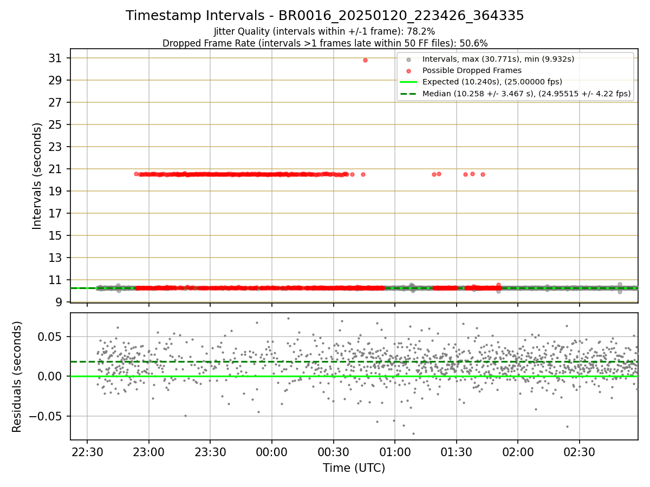Click the red dot marker beside Possible Dropped Frames

pyautogui.click(x=409, y=70)
